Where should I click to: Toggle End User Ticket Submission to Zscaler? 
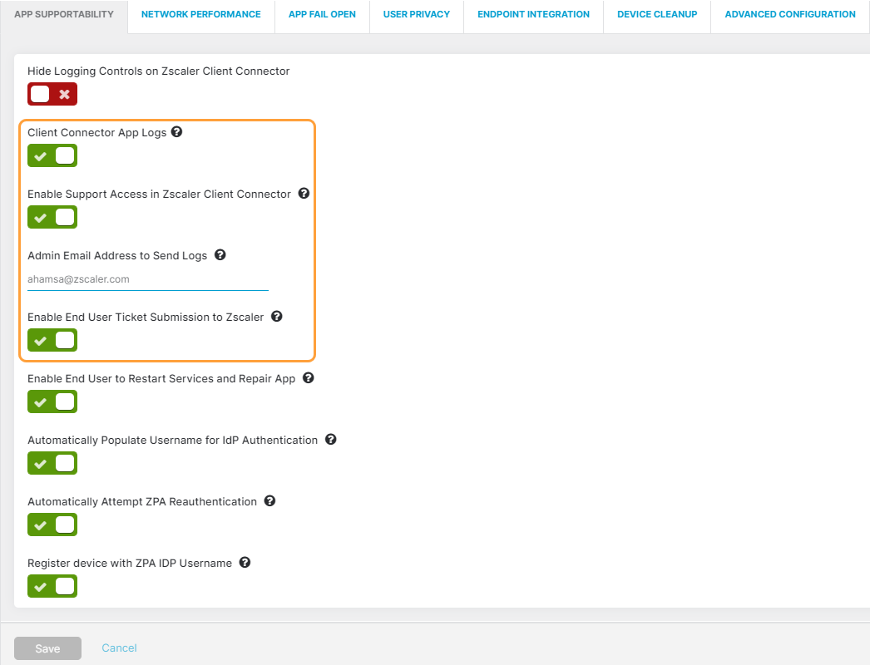click(52, 340)
